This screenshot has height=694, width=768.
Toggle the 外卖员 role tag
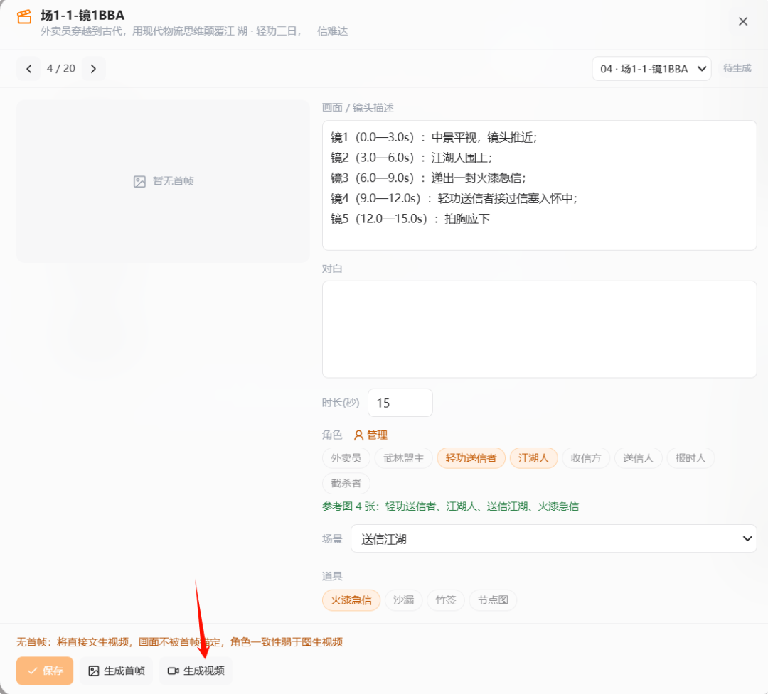point(346,459)
